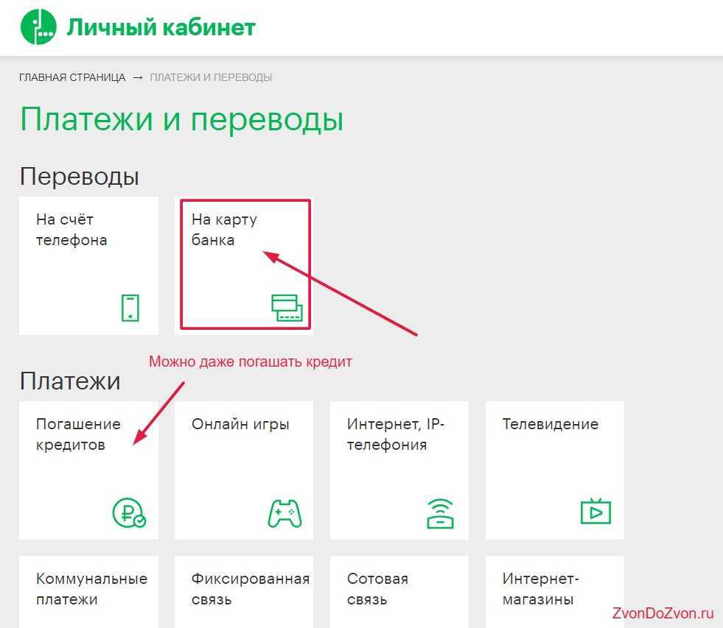This screenshot has width=723, height=628.
Task: Choose the Фиксированная связь tile
Action: [x=244, y=590]
